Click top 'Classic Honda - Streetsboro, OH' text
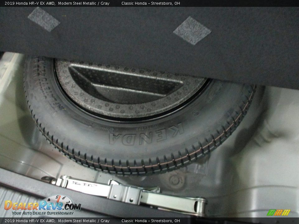The width and height of the screenshot is (299, 224). click(x=150, y=3)
